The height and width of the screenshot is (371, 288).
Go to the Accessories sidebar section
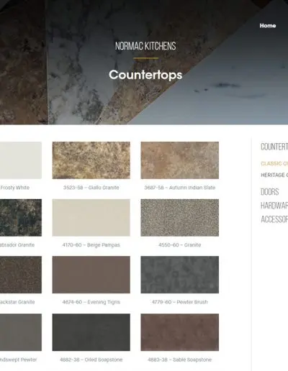click(x=274, y=219)
